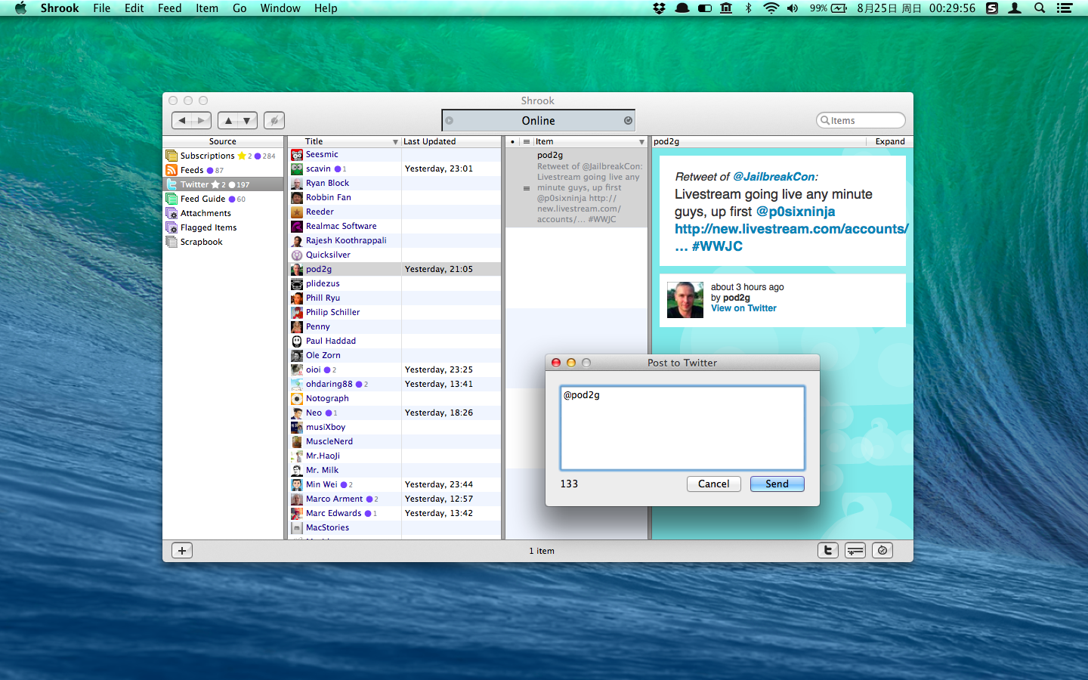1088x680 pixels.
Task: Select Attachments in the Source list
Action: click(x=223, y=213)
